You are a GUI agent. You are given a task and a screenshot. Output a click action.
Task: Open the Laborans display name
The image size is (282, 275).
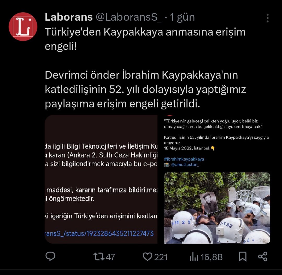point(69,17)
